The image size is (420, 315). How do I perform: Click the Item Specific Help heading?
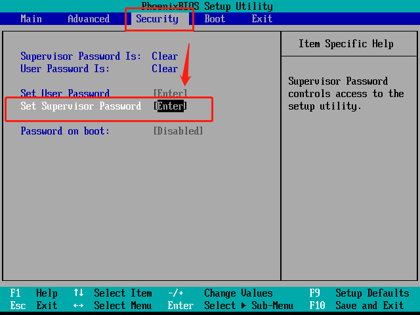[x=346, y=44]
